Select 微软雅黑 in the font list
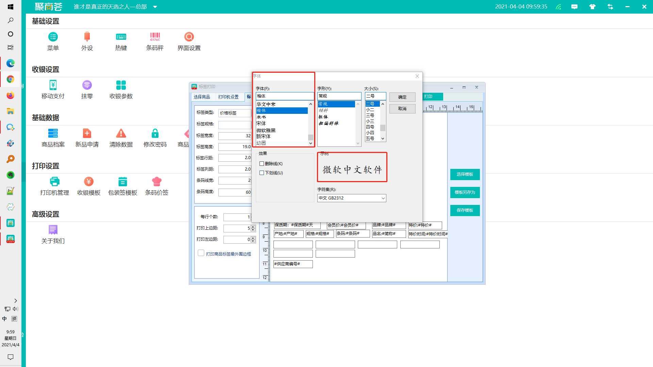Image resolution: width=653 pixels, height=367 pixels. coord(266,130)
